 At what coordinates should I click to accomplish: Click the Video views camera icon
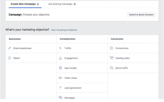[60, 78]
